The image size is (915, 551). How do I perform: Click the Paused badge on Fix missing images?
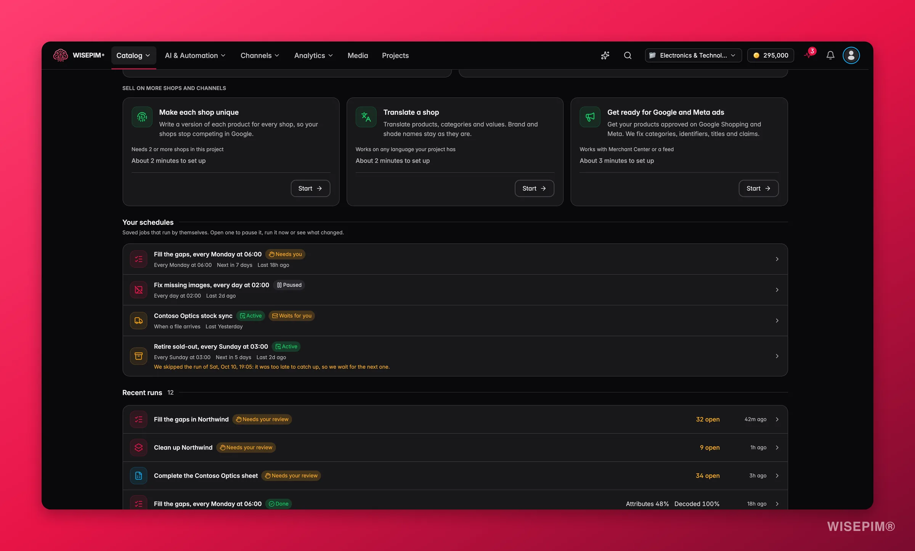[x=289, y=285]
